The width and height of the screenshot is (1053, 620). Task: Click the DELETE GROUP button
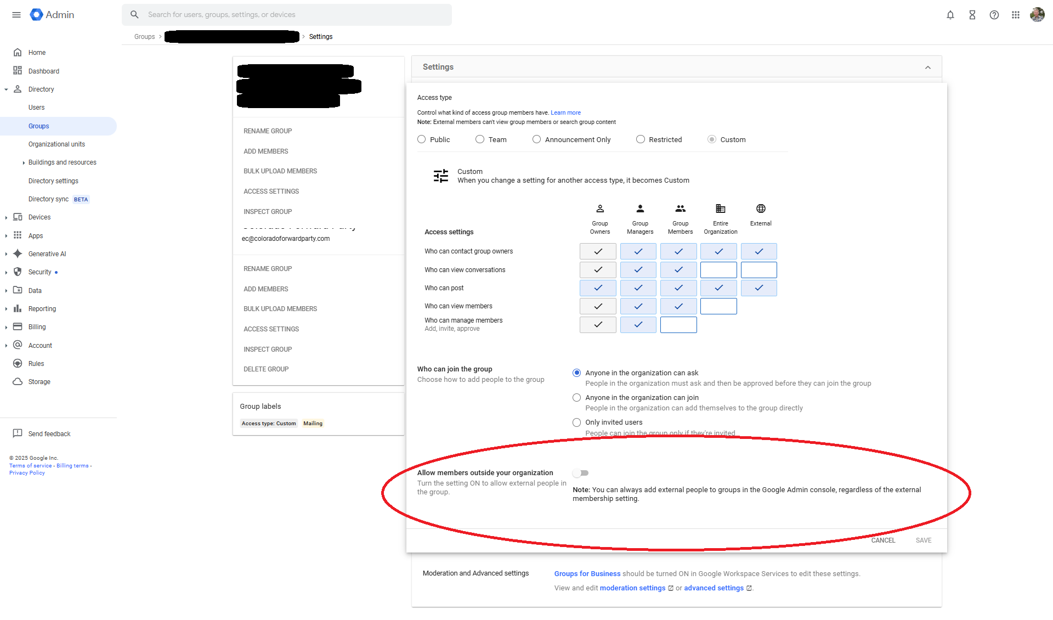coord(266,369)
